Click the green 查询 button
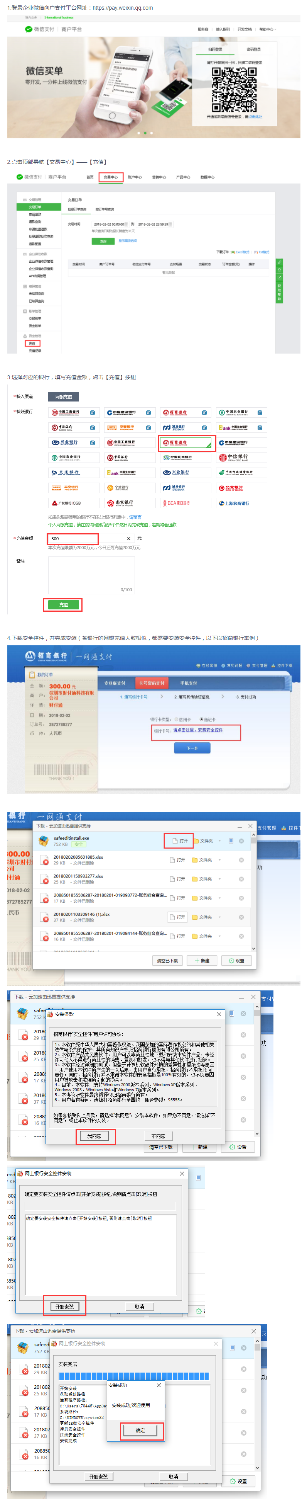Screen dimensions: 307x1509 click(x=103, y=241)
